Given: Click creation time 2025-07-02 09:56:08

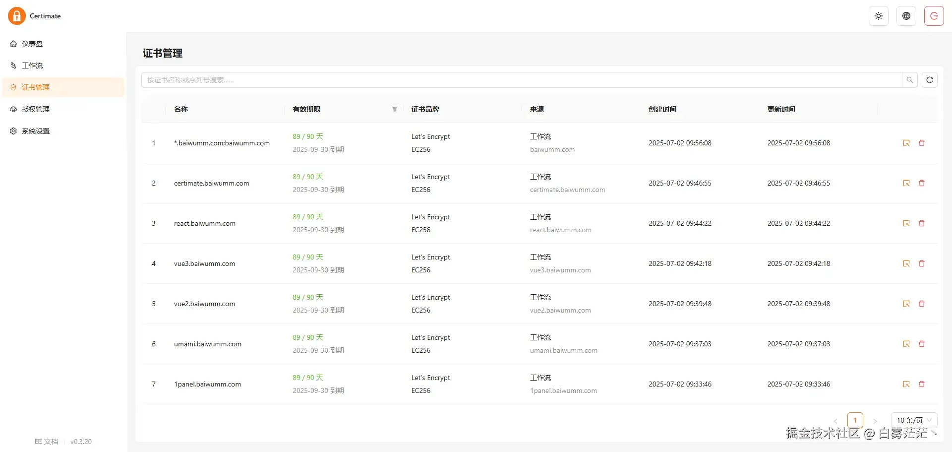Looking at the screenshot, I should pos(680,143).
